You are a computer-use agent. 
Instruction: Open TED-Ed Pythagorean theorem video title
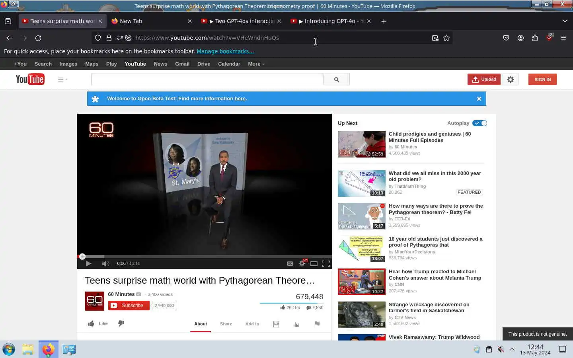point(436,209)
